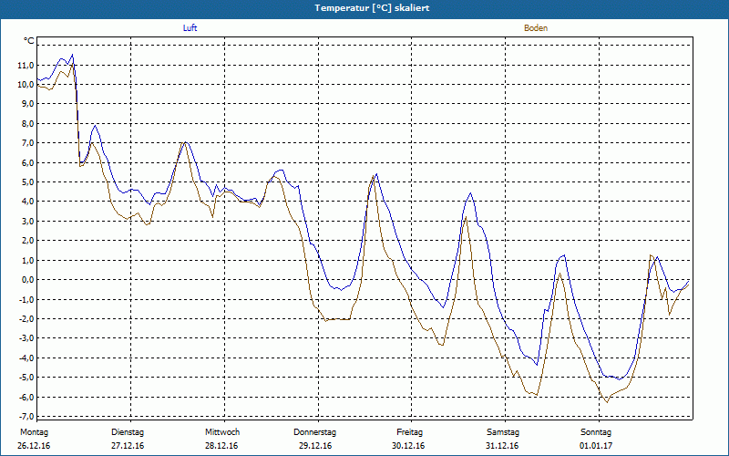Screen dimensions: 729x456
Task: Click the date 27.12.16
Action: [x=128, y=446]
